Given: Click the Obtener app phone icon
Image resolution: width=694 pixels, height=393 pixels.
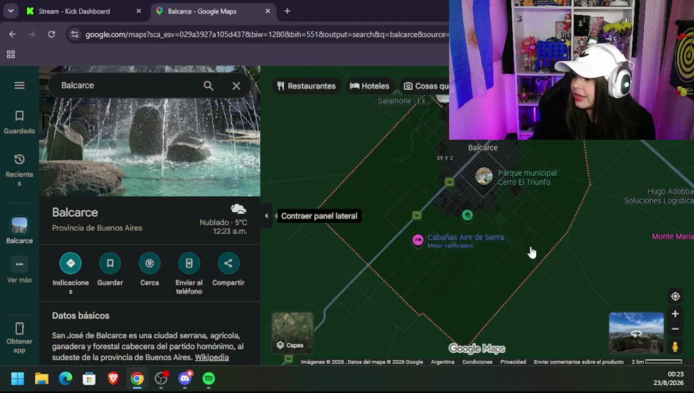Looking at the screenshot, I should click(x=19, y=328).
